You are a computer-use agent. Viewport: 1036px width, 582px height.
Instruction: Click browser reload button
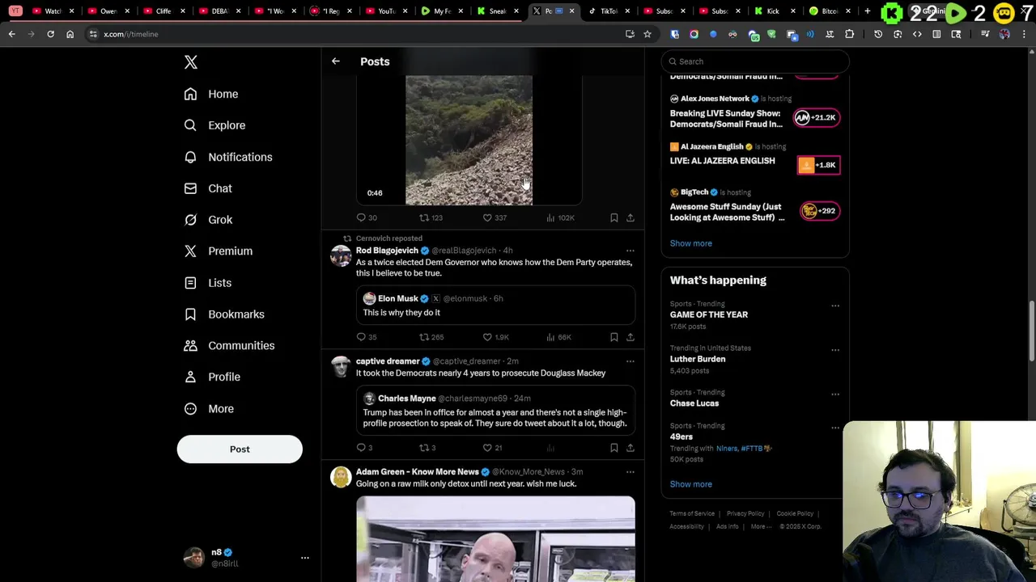(x=50, y=34)
